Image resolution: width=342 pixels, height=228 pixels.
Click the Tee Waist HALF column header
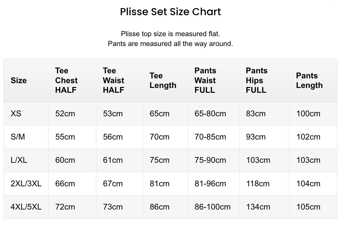[114, 80]
